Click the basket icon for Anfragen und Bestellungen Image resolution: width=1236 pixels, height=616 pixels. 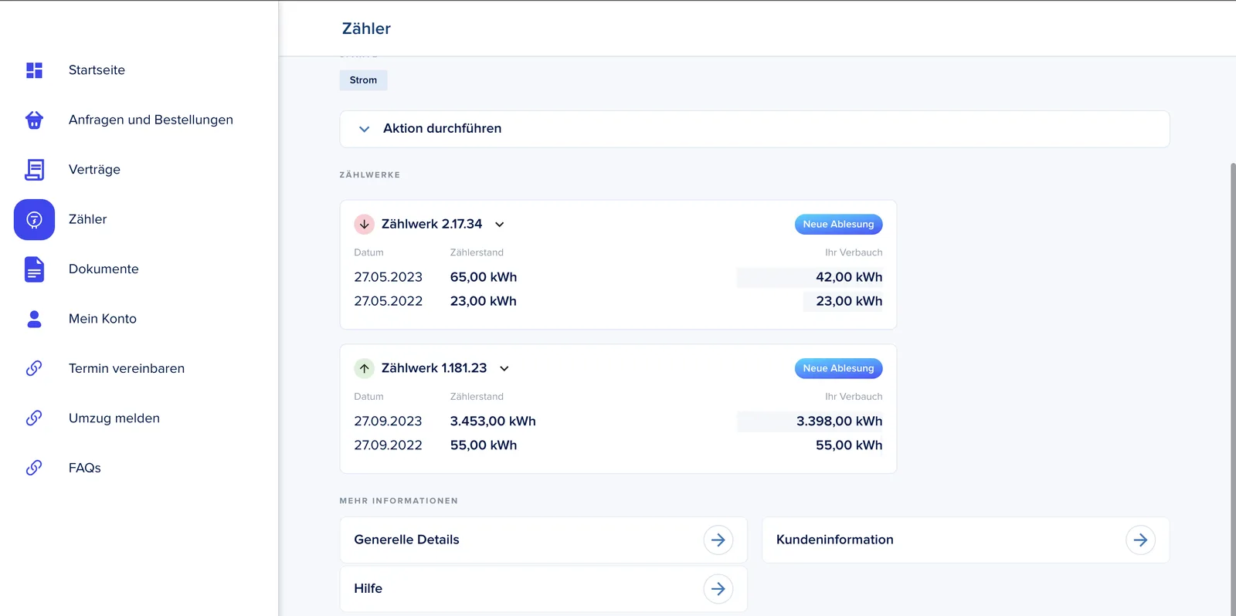point(34,120)
